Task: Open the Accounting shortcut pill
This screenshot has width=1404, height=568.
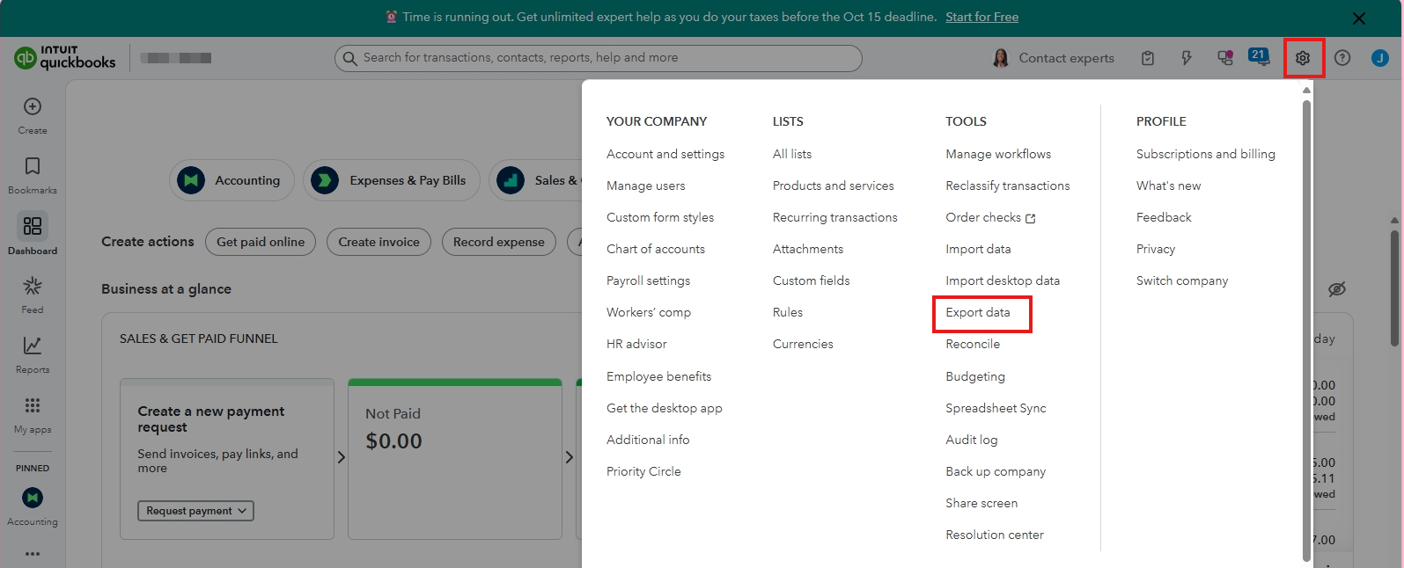Action: point(232,180)
